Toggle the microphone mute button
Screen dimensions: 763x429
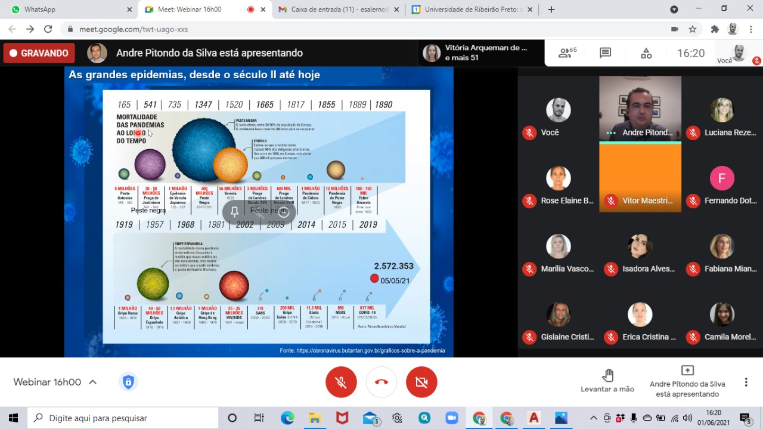[341, 382]
